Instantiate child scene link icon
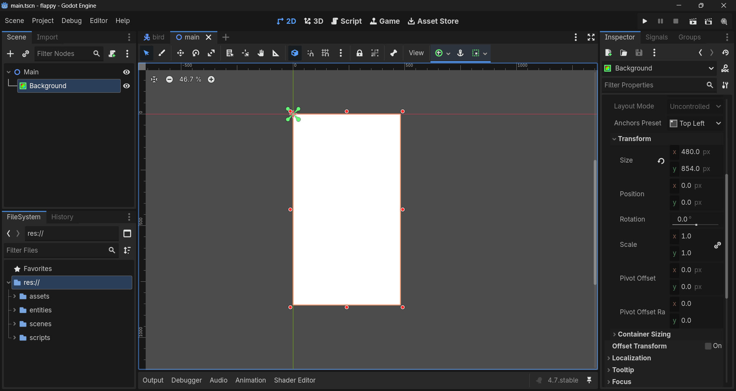The height and width of the screenshot is (391, 736). coord(26,54)
